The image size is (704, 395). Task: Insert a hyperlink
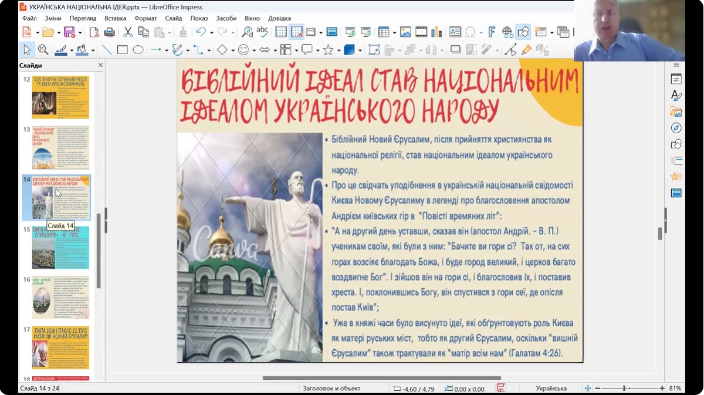tap(507, 32)
